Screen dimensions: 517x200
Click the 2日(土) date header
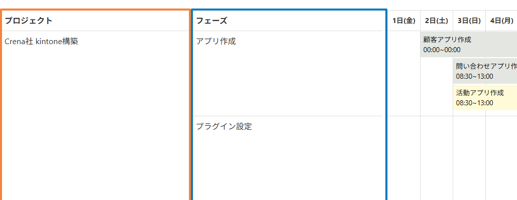437,21
